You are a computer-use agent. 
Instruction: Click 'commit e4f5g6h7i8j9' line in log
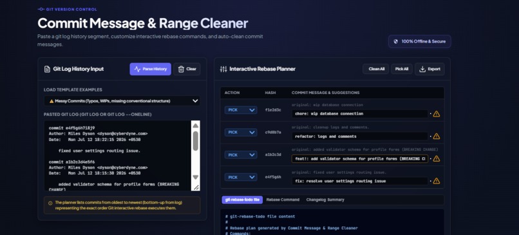point(72,128)
